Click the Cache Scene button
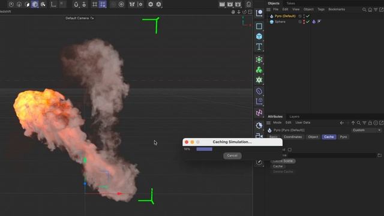 coord(283,161)
